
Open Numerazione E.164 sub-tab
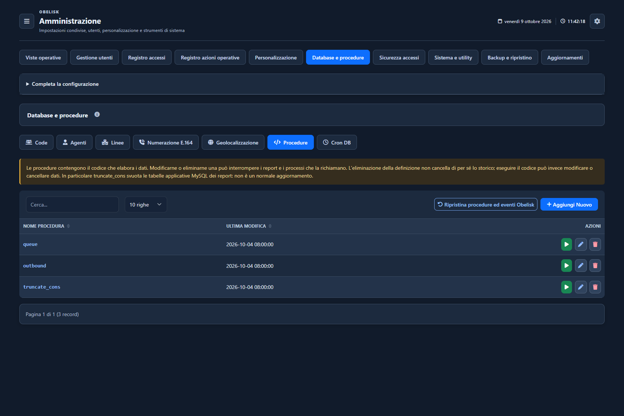[x=166, y=142]
